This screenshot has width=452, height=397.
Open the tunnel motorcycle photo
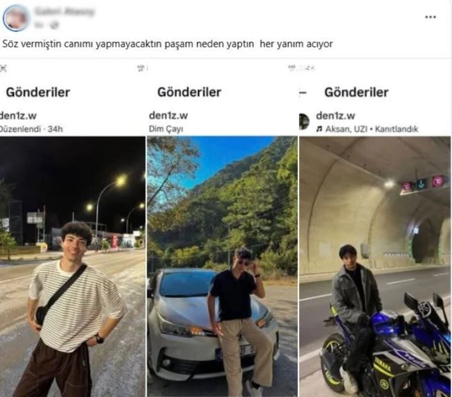point(375,266)
